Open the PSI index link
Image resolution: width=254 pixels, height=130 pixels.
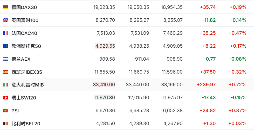pyautogui.click(x=15, y=111)
